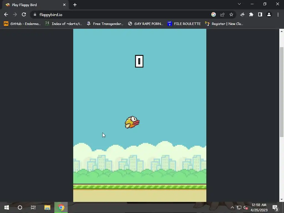This screenshot has width=284, height=213.
Task: View site info via the lock icon
Action: tap(35, 14)
